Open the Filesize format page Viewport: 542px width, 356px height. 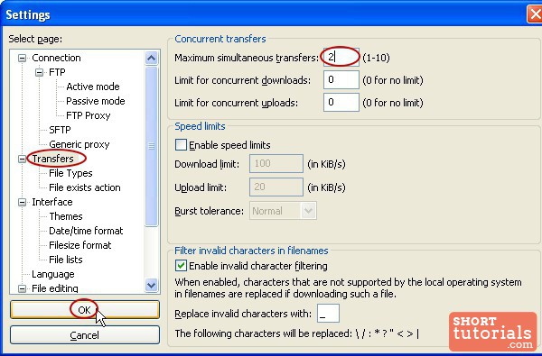[x=79, y=245]
